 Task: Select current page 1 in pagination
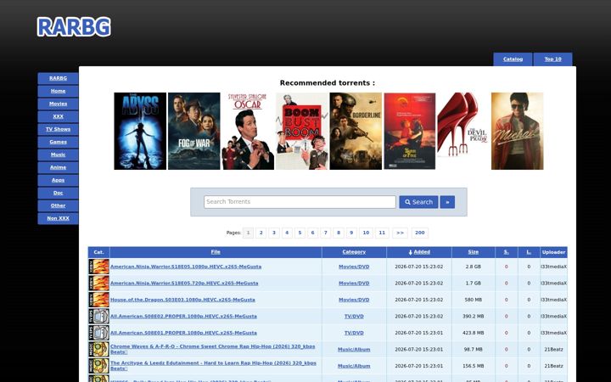tap(248, 233)
